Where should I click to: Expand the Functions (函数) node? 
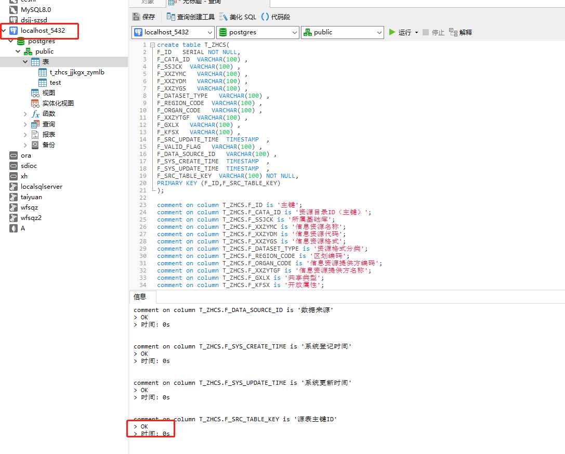tap(25, 114)
